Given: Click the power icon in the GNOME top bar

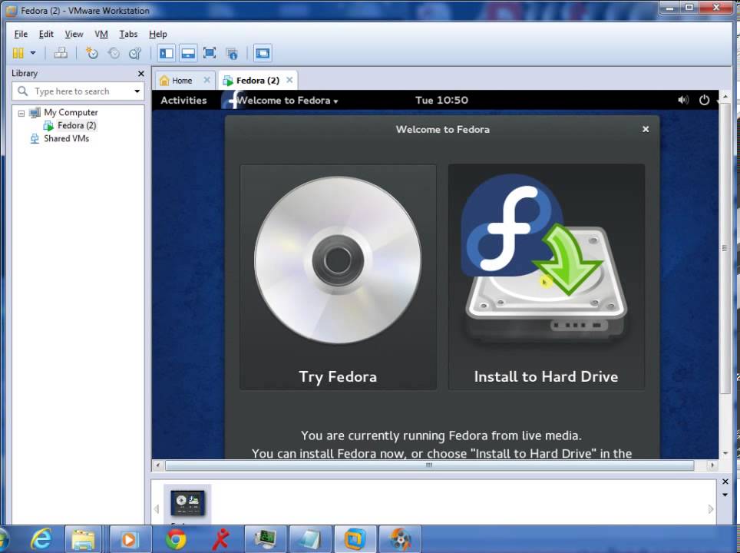Looking at the screenshot, I should click(x=704, y=100).
